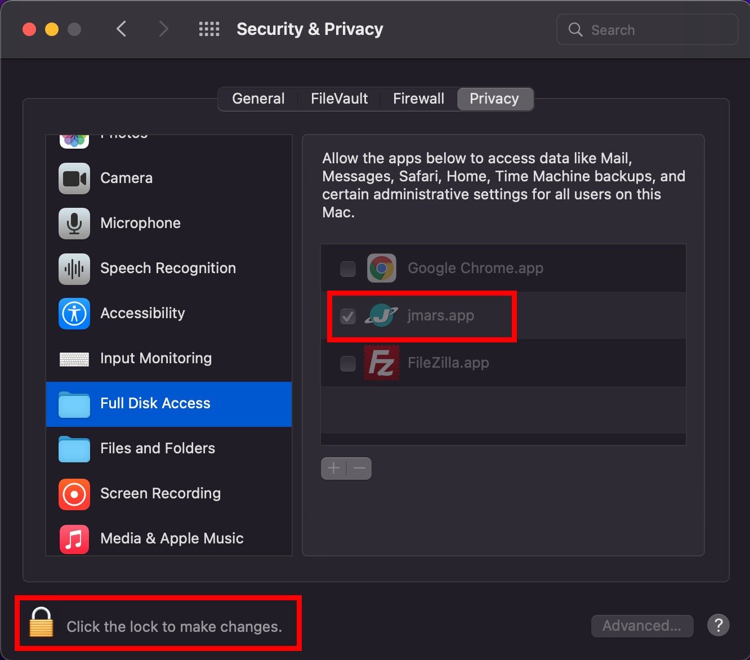Image resolution: width=750 pixels, height=660 pixels.
Task: Click the Advanced… button
Action: coord(642,626)
